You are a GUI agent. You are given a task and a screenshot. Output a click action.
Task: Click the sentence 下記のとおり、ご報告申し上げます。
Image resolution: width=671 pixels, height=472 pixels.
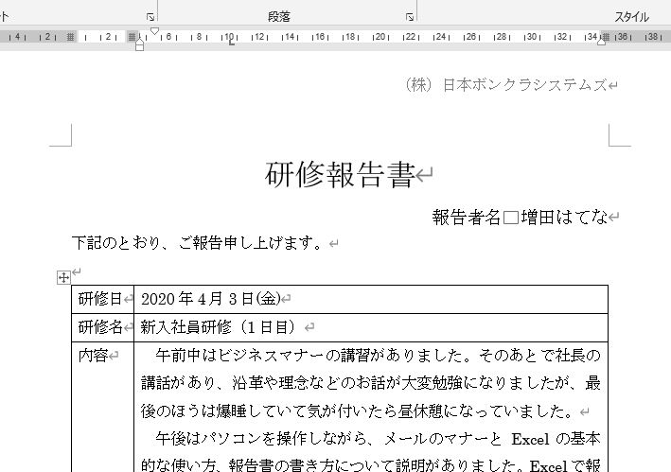tap(197, 243)
